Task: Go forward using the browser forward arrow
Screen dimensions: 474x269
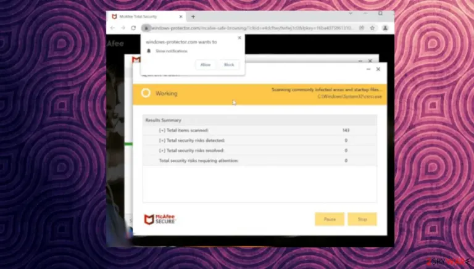Action: click(x=123, y=28)
